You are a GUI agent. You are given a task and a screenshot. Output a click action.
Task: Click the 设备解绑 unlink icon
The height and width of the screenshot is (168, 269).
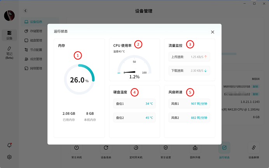tap(253, 148)
